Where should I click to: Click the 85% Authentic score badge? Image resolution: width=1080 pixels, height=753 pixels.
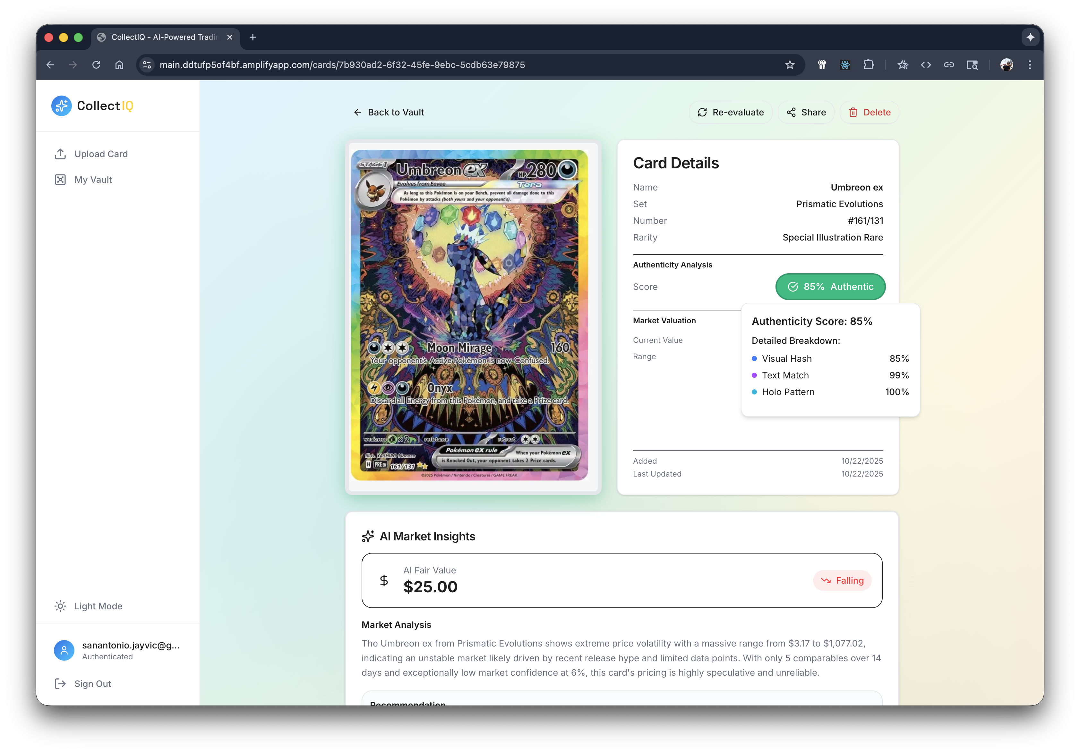830,287
